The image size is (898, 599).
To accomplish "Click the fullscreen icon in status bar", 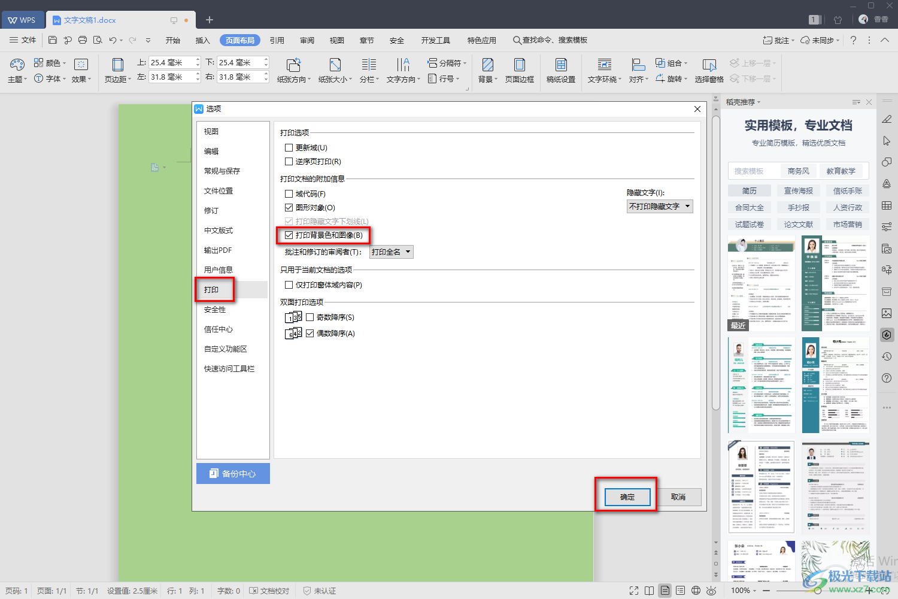I will point(634,591).
